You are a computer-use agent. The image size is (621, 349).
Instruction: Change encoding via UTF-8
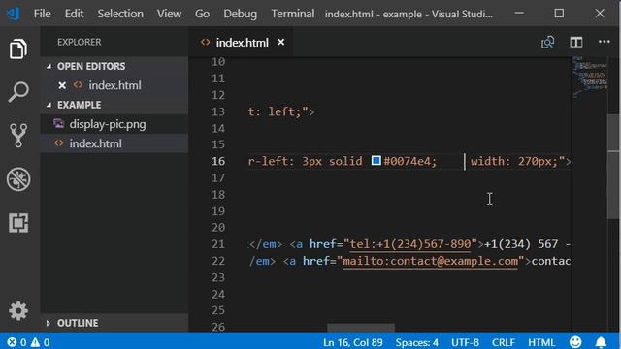click(x=465, y=342)
